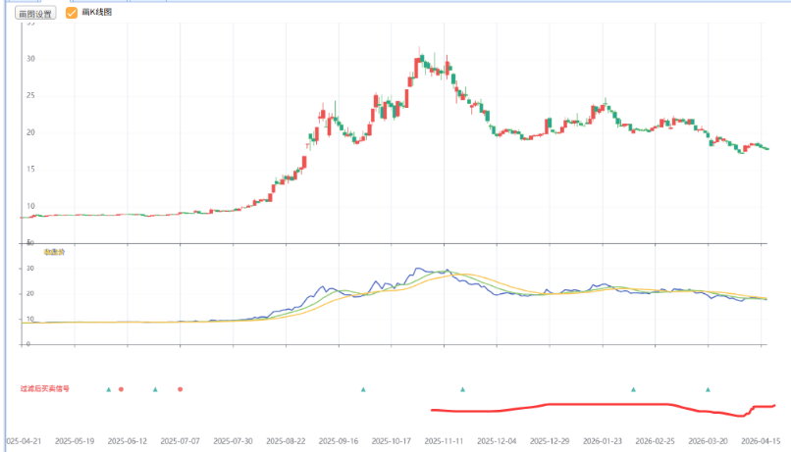791x452 pixels.
Task: Toggle the 收盘价 legend entry
Action: coord(54,252)
